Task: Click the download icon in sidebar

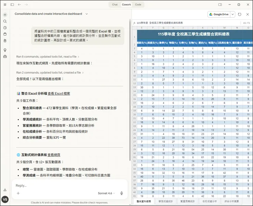Action: (x=5, y=190)
